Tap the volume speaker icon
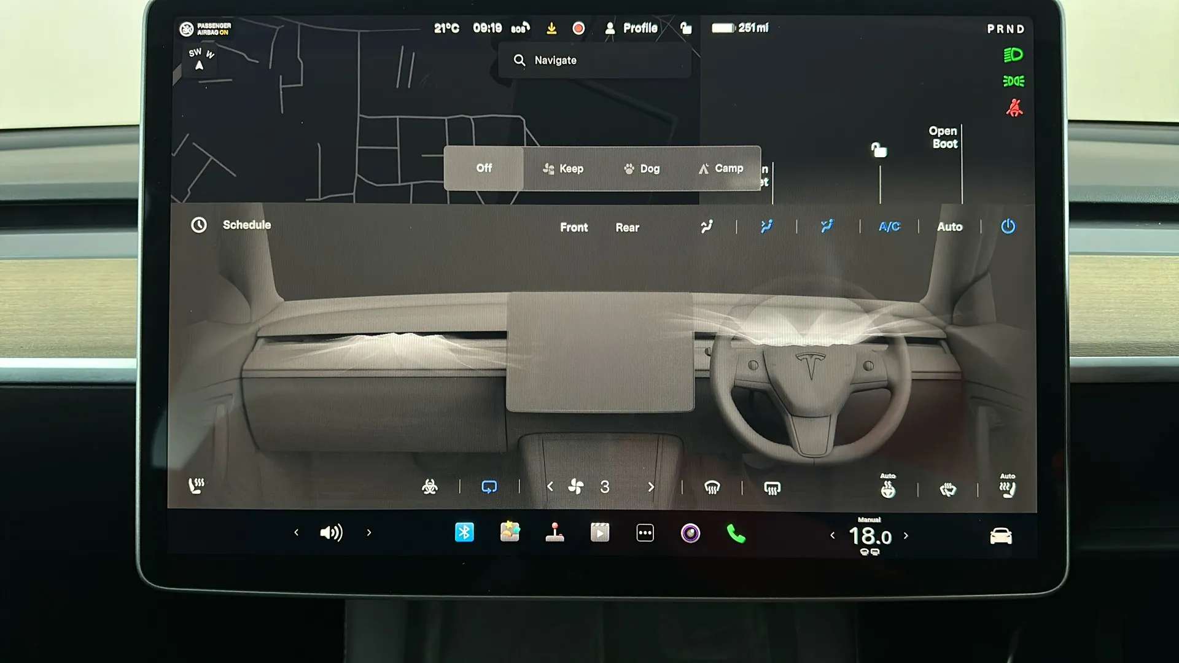Image resolution: width=1179 pixels, height=663 pixels. 331,533
